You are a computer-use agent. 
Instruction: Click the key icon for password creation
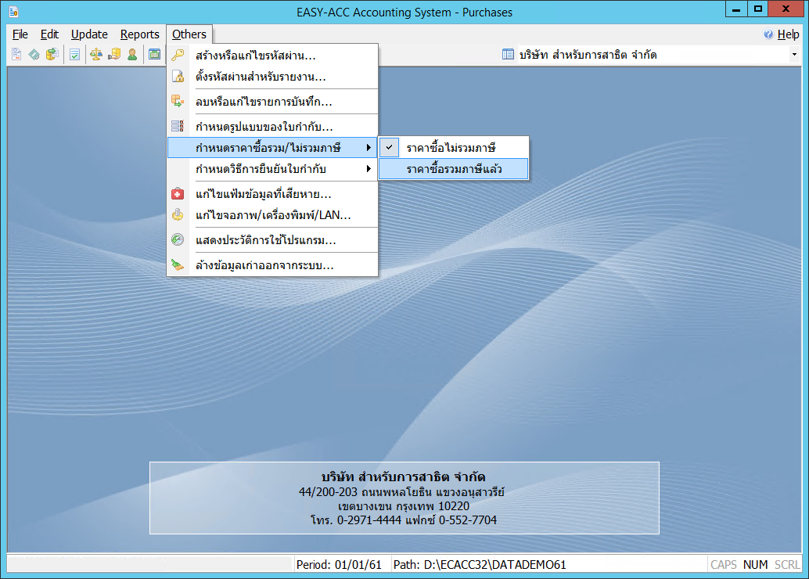(178, 56)
